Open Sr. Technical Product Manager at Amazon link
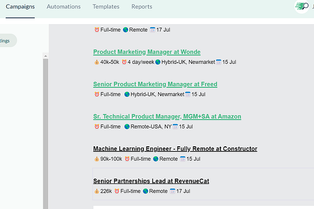 click(x=167, y=117)
